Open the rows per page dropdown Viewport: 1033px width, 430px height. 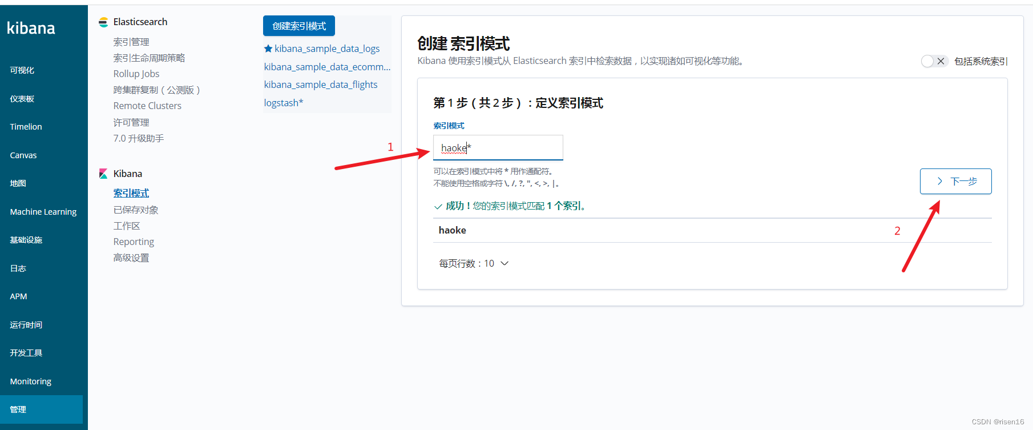[x=473, y=263]
